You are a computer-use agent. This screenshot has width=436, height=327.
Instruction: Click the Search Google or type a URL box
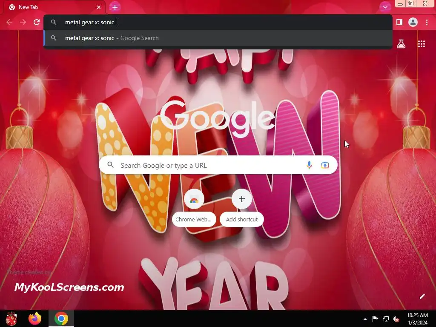click(x=218, y=165)
